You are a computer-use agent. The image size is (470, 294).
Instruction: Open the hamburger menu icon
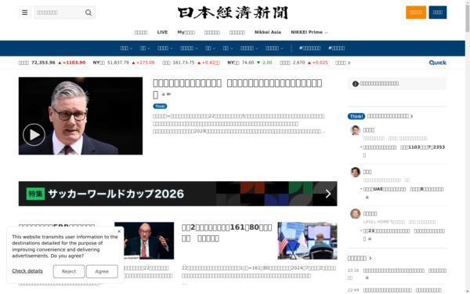tap(24, 13)
